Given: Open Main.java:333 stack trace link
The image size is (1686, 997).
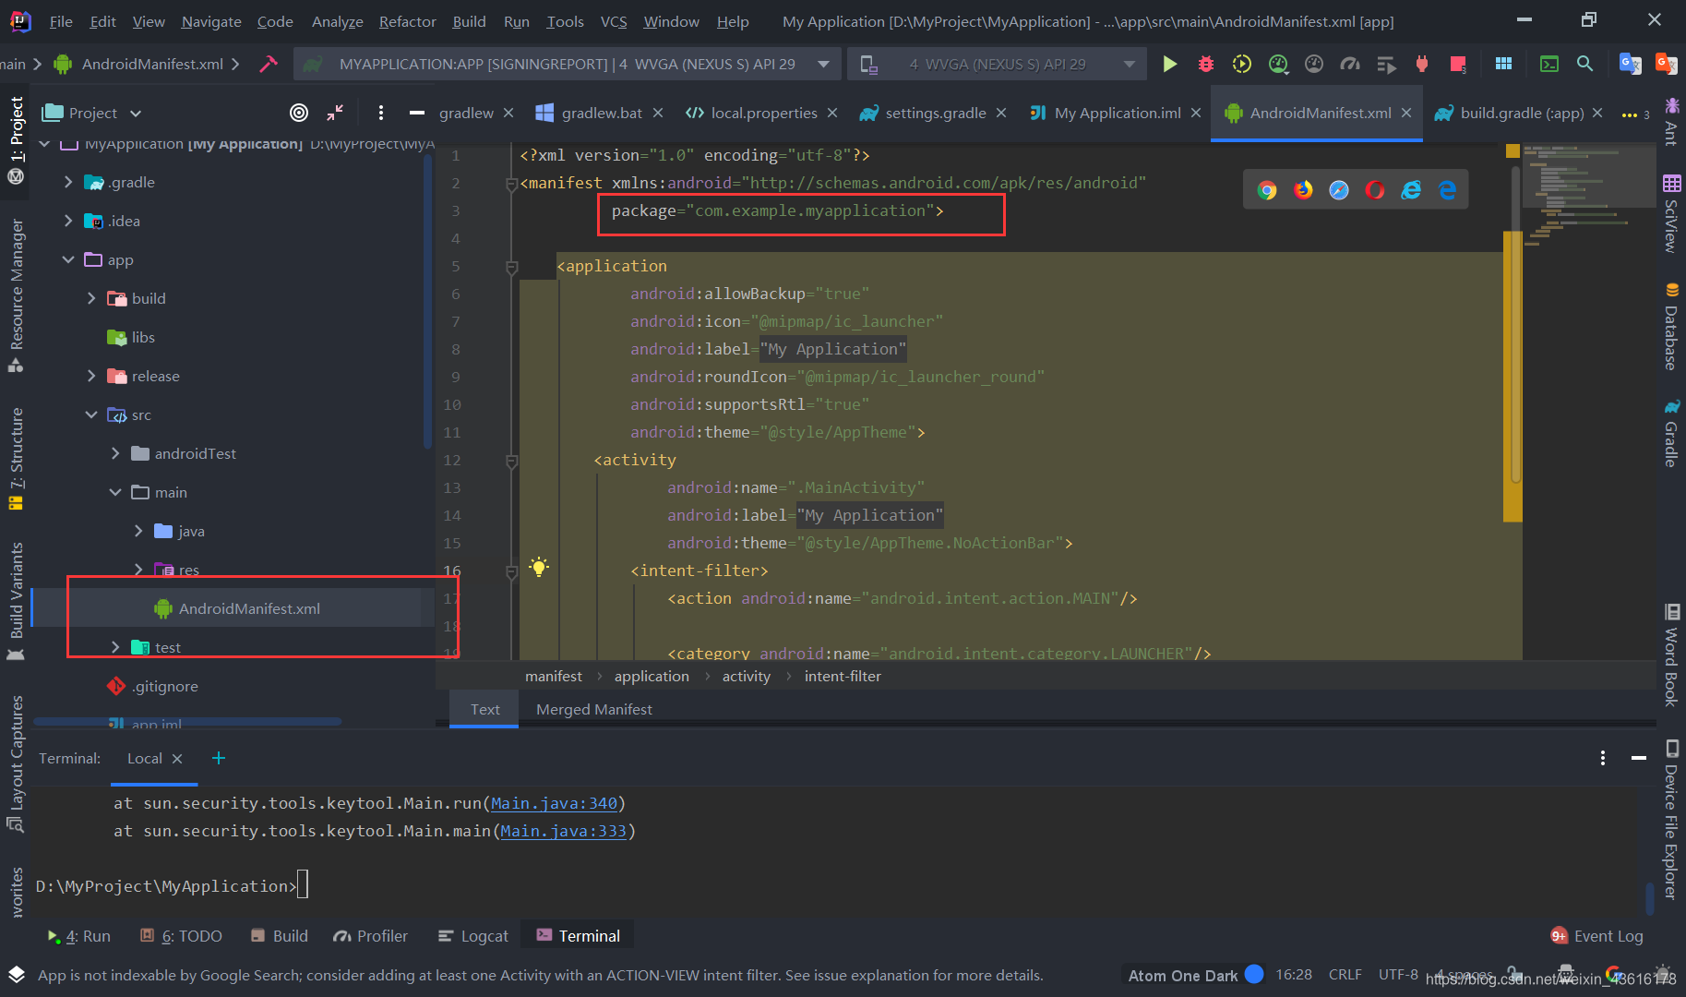Looking at the screenshot, I should pos(563,831).
